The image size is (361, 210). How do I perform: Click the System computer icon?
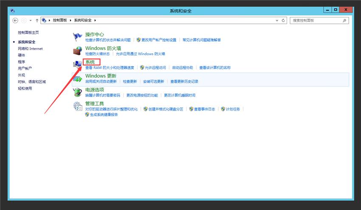78,64
